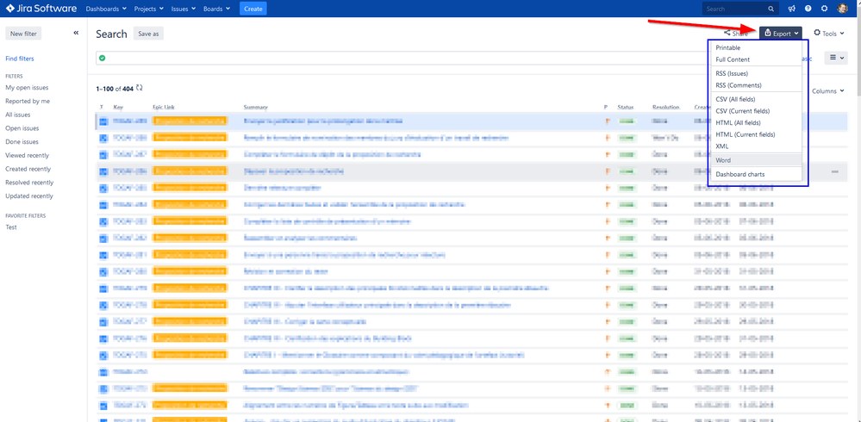Viewport: 861px width, 422px height.
Task: Choose Printable export option
Action: [756, 47]
